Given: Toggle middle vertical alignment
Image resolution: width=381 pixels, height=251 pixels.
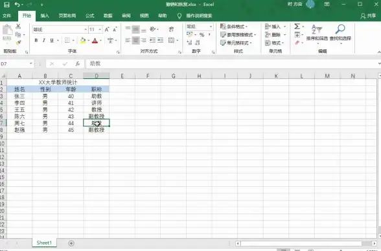Looking at the screenshot, I should coord(136,30).
